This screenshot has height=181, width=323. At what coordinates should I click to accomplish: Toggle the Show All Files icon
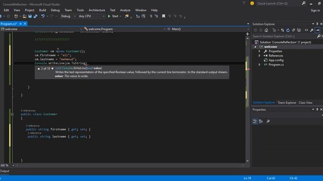point(299,30)
